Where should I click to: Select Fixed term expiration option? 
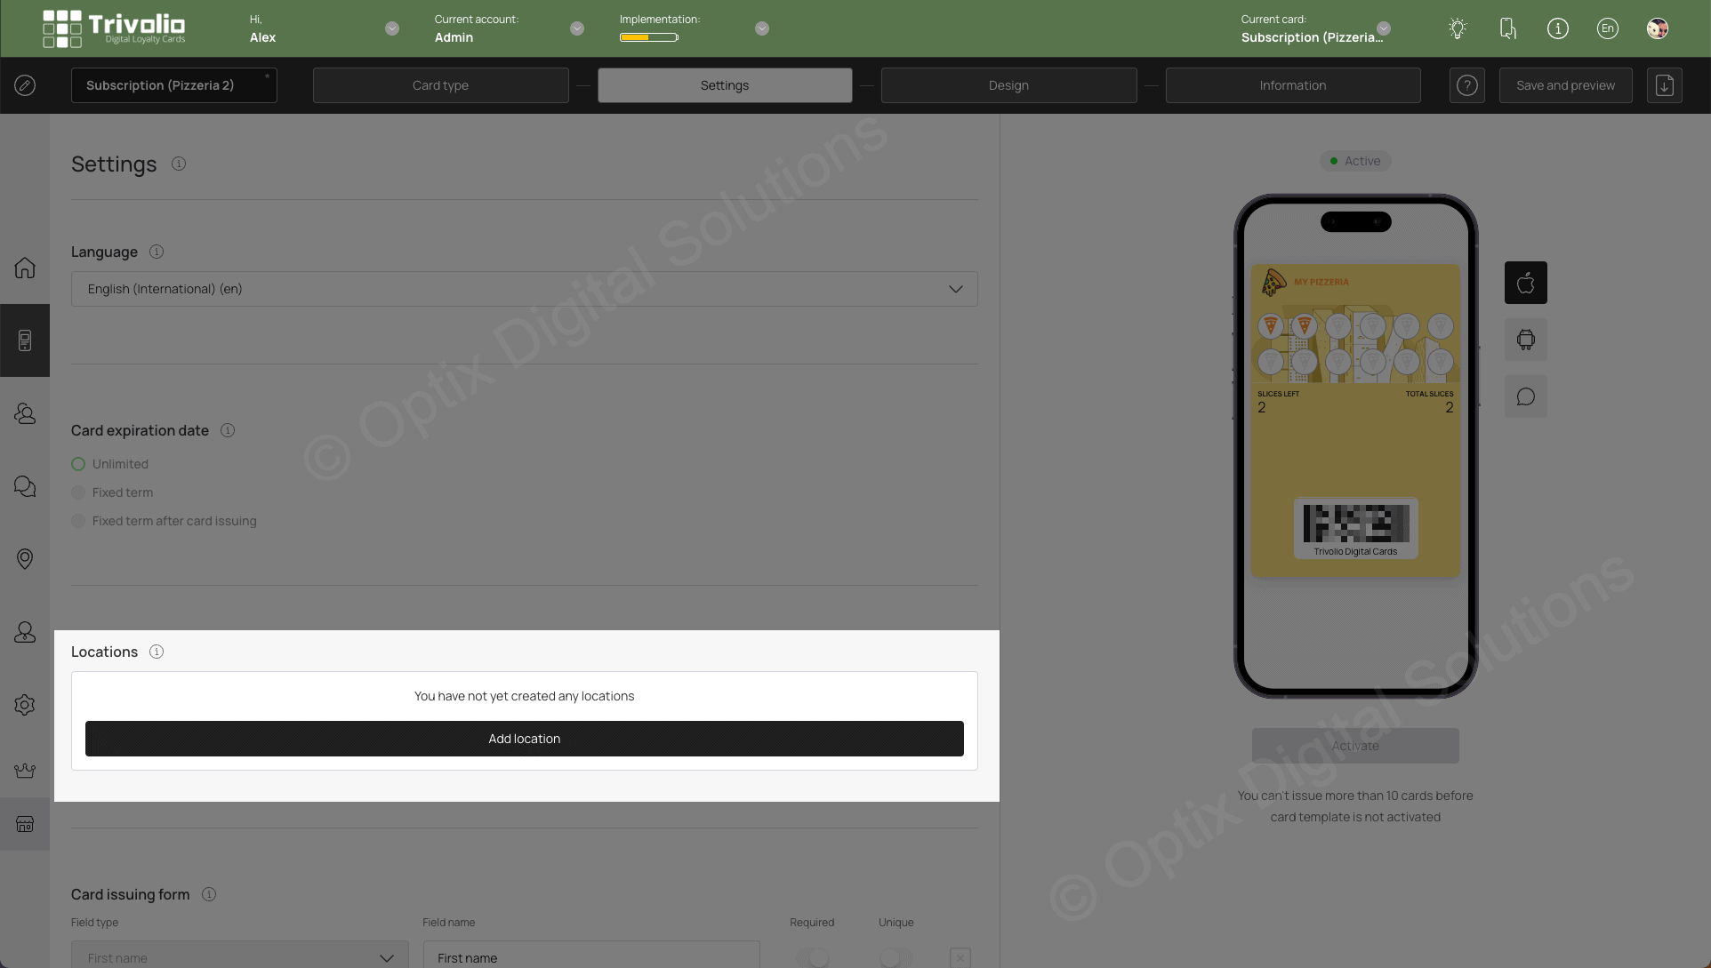(x=77, y=492)
